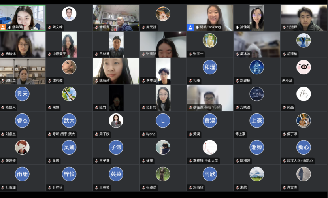Click the 傅上豪 name label
Screen dimensions: 328x198
point(240,134)
